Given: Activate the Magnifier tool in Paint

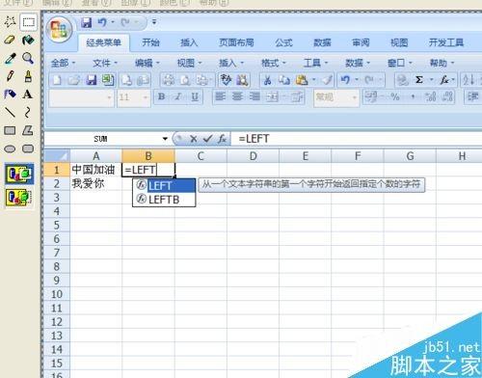Looking at the screenshot, I should pyautogui.click(x=28, y=59).
